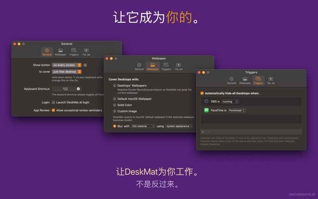The width and height of the screenshot is (318, 199).
Task: Open to cover 'just that desktop' dropdown
Action: pos(67,72)
